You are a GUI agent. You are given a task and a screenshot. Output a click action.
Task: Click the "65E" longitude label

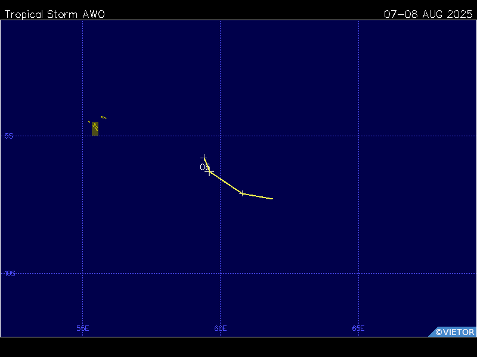click(358, 328)
